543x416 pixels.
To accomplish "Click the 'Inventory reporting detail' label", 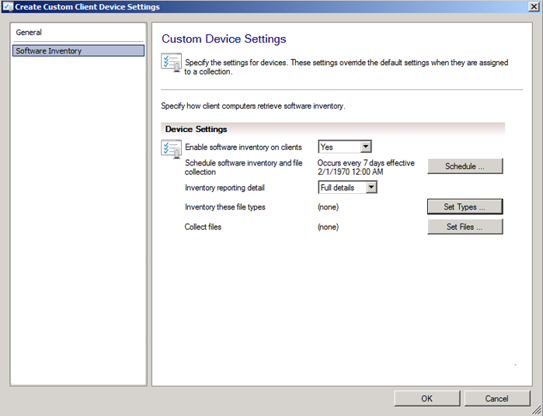I will click(225, 188).
